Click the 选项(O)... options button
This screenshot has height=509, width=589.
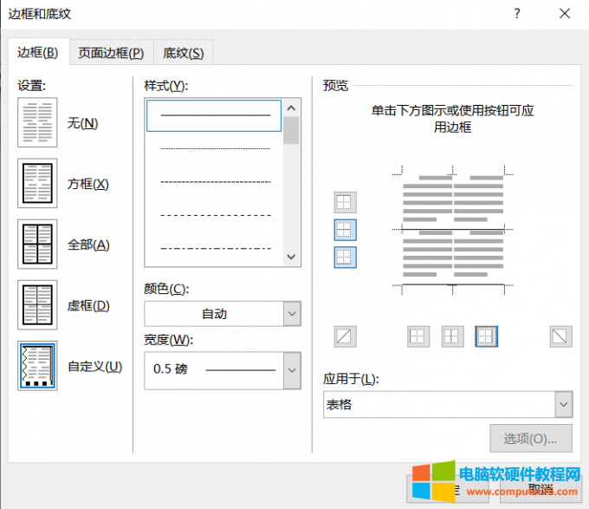coord(531,438)
